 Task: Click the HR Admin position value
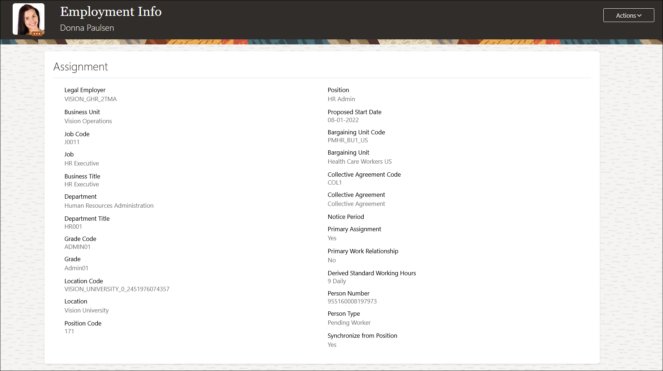pos(341,99)
